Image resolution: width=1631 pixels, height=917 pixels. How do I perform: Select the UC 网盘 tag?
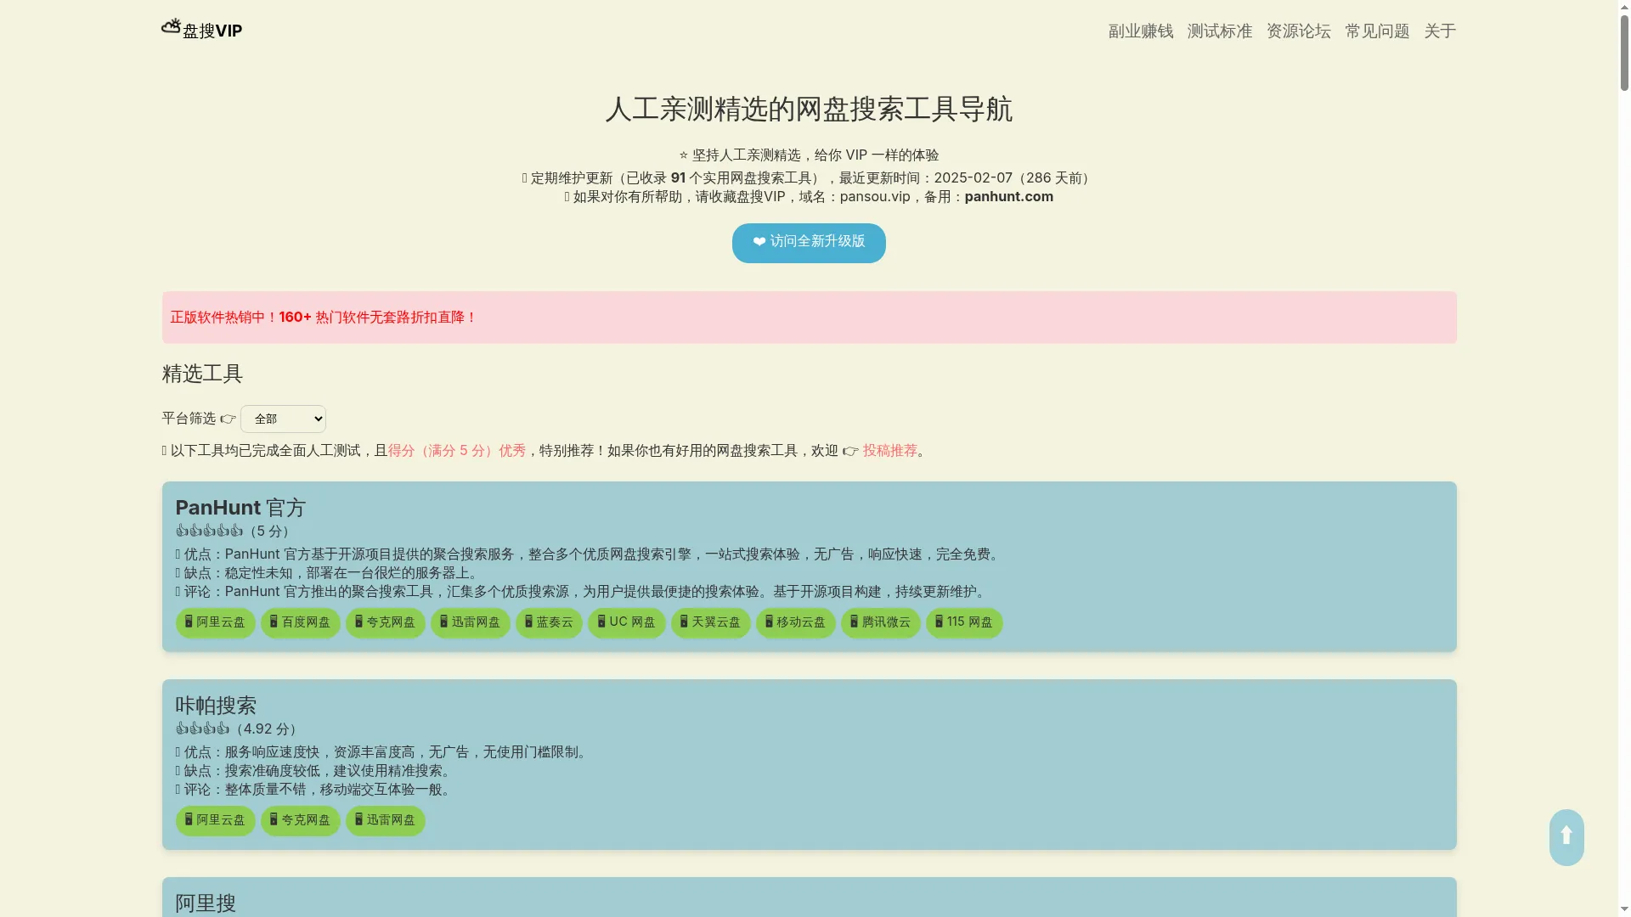[x=626, y=622]
